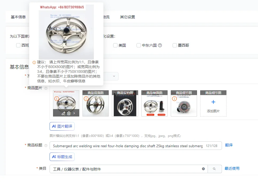The height and width of the screenshot is (188, 258).
Task: Click warning info icon on 商品背面图 thumbnail
Action: 86,99
